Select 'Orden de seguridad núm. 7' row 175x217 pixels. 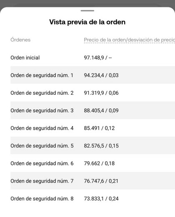93,181
